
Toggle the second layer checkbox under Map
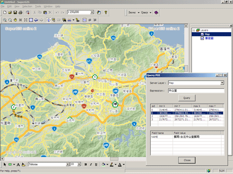pos(202,38)
